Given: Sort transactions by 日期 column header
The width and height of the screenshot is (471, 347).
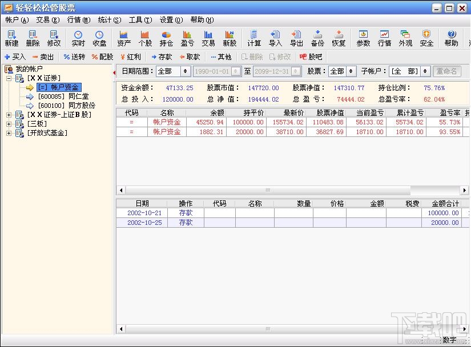Looking at the screenshot, I should (142, 204).
